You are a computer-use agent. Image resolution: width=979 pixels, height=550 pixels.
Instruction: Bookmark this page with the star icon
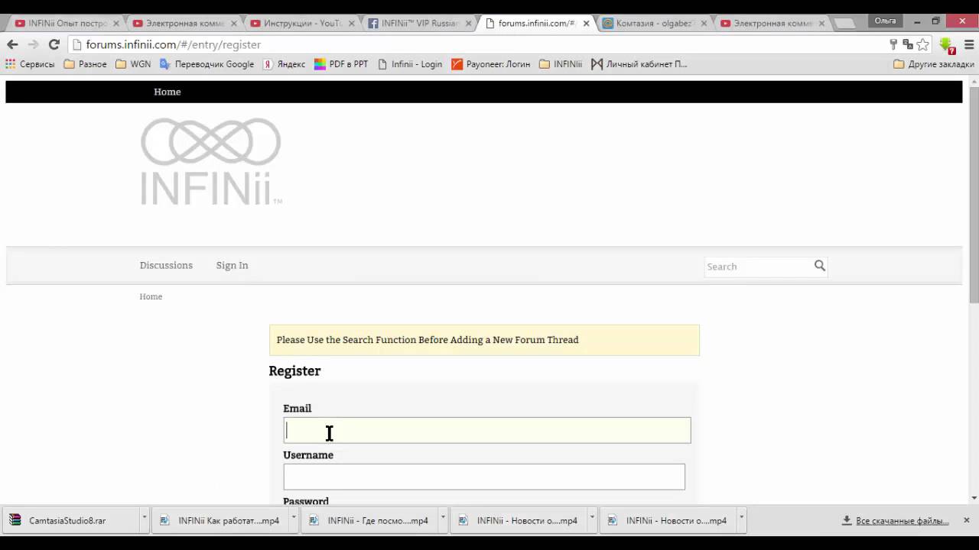923,44
